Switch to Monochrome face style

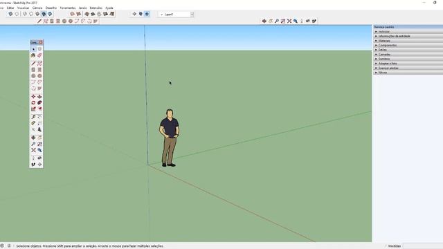50,14
